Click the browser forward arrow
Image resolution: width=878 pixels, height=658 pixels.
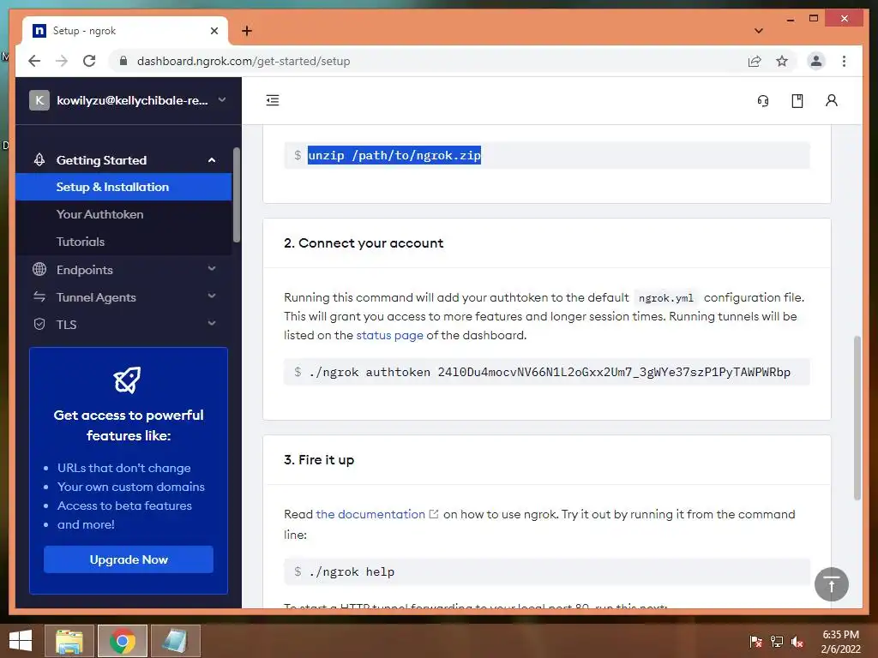[x=62, y=61]
